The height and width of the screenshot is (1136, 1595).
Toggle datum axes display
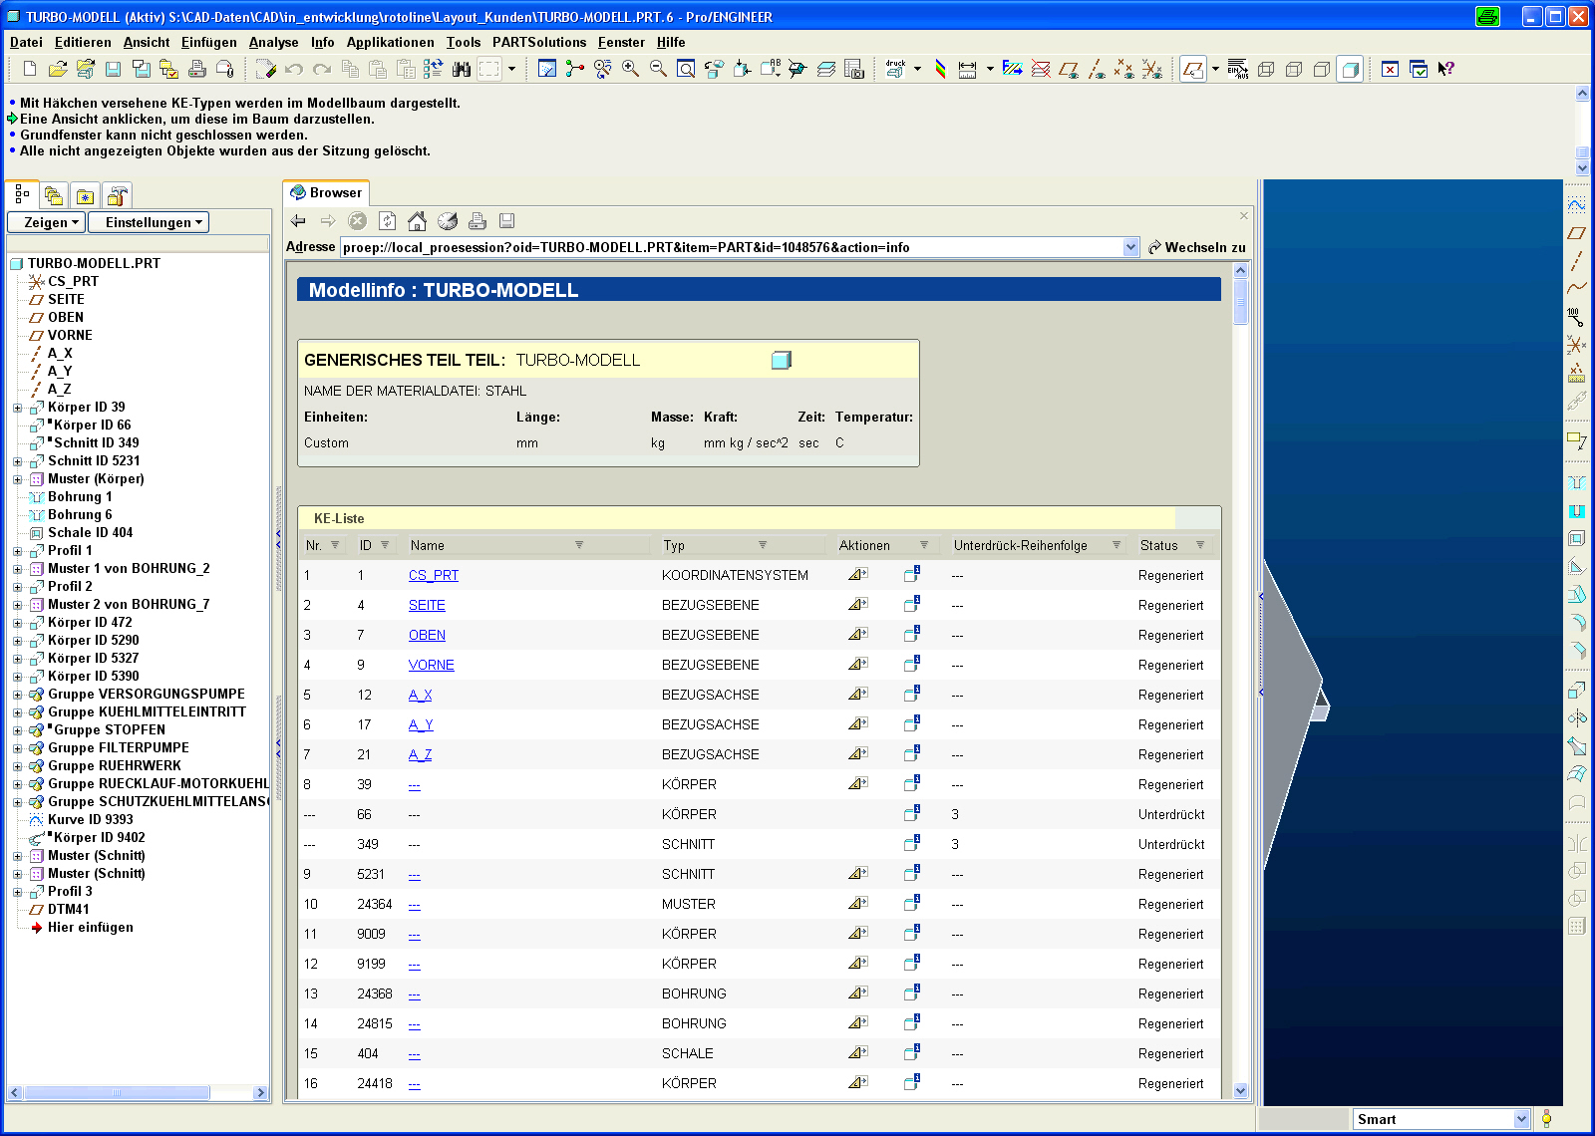1097,69
